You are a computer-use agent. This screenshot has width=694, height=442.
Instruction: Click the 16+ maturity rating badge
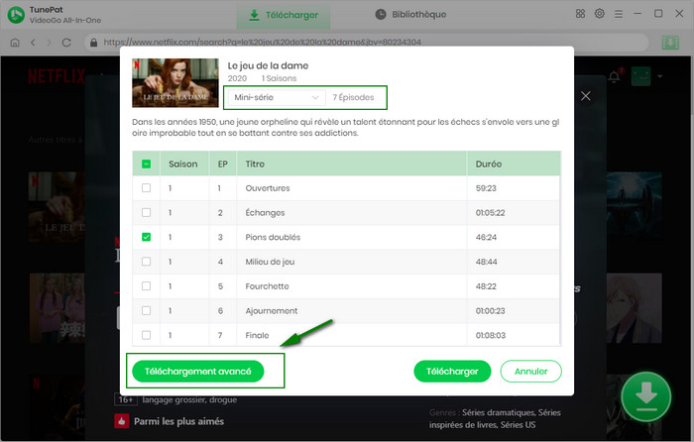coord(126,399)
